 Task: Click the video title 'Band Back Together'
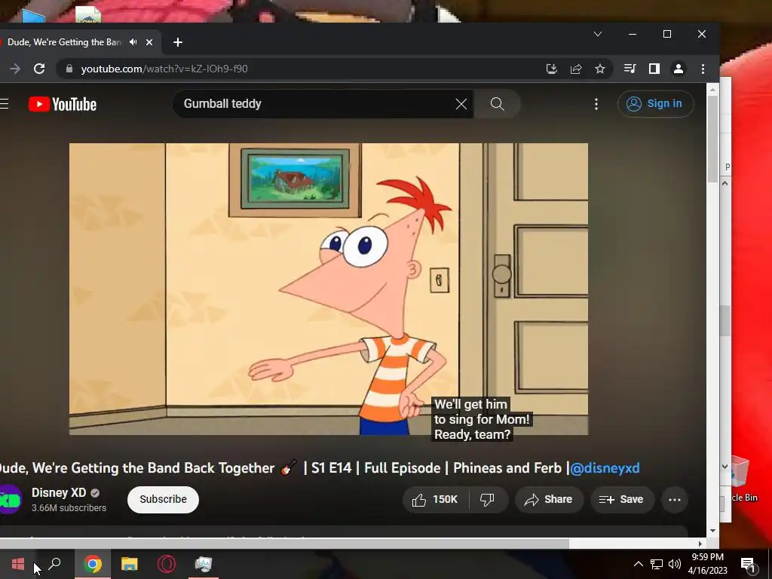pyautogui.click(x=211, y=467)
